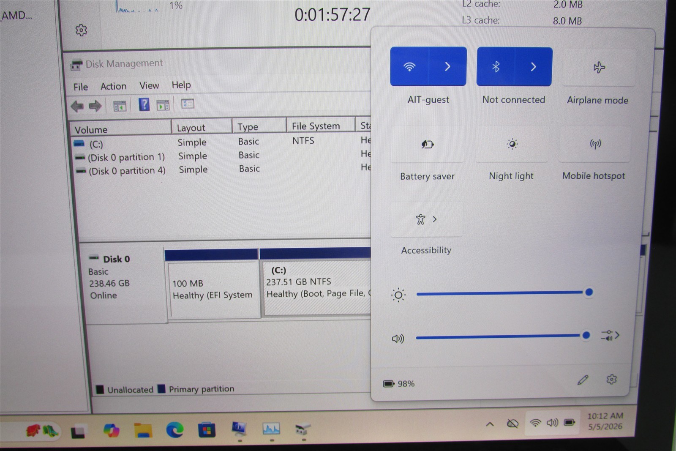Turn on Battery saver
Screen dimensions: 676x451
coord(427,145)
